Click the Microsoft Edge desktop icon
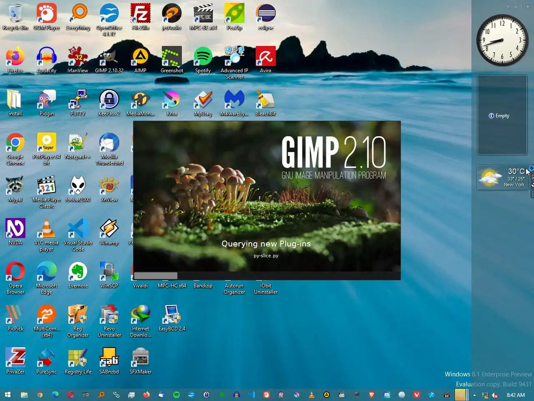This screenshot has height=401, width=534. coord(47,278)
